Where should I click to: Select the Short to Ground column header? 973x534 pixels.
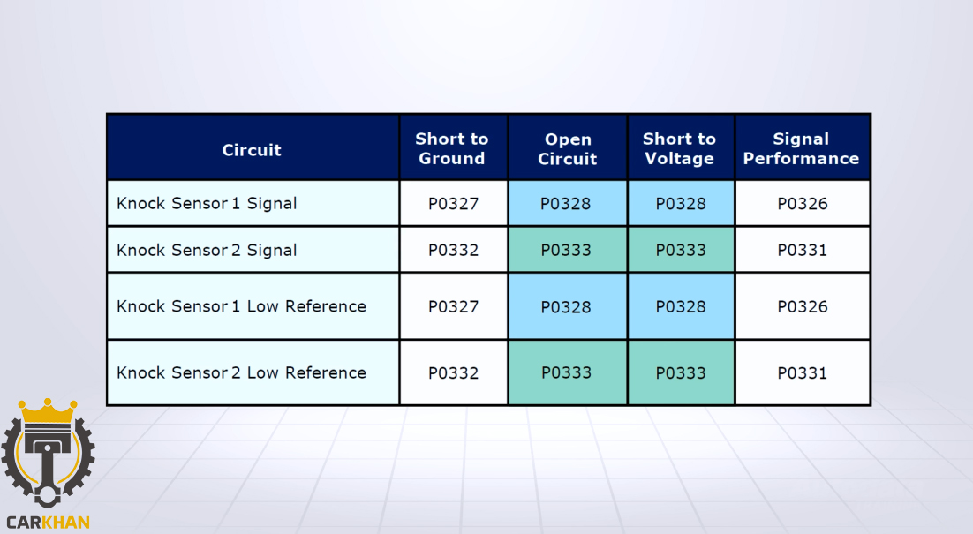(x=452, y=148)
